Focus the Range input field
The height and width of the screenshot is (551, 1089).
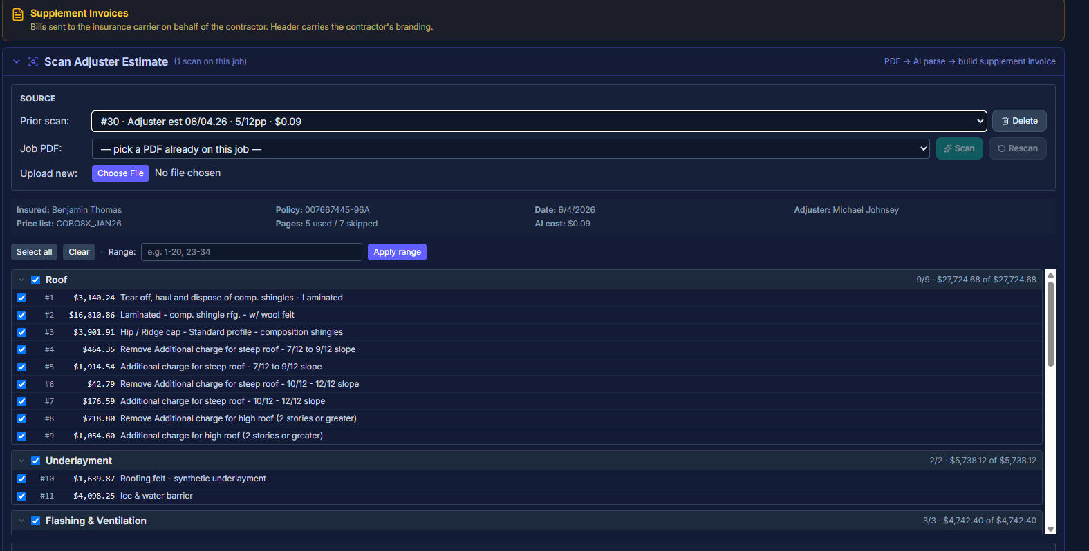[x=252, y=252]
